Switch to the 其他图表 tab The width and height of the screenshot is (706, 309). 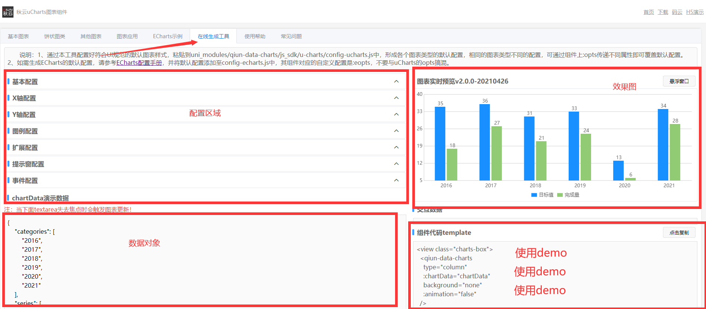[91, 36]
